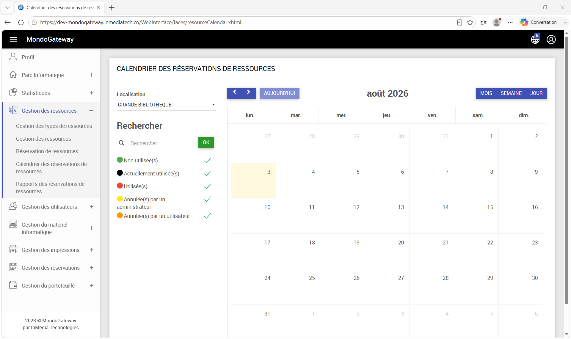
Task: Click the Gestion des ressources icon
Action: pyautogui.click(x=13, y=110)
